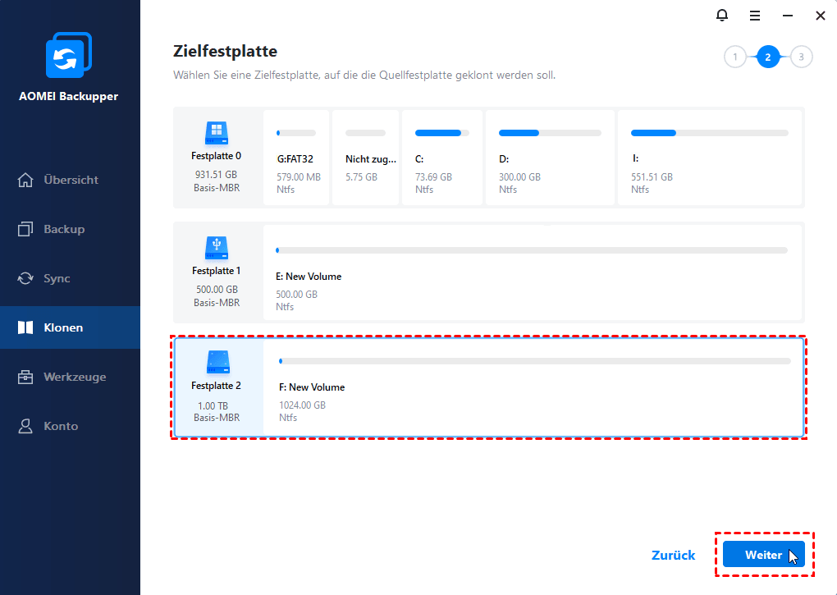Viewport: 837px width, 595px height.
Task: Choose the E: New Volume partition
Action: pyautogui.click(x=533, y=272)
